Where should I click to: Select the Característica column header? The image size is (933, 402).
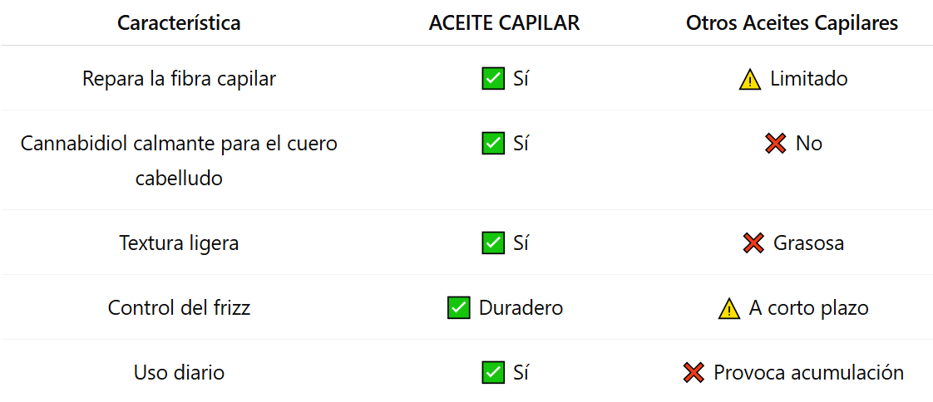pos(179,23)
